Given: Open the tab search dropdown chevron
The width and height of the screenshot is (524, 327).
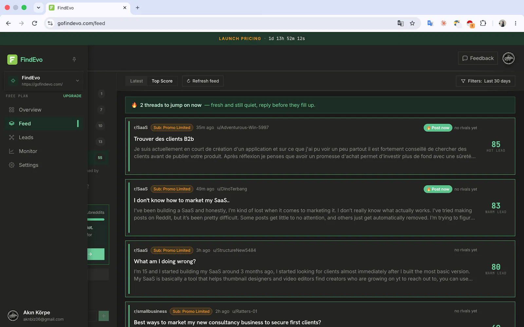Looking at the screenshot, I should [39, 8].
